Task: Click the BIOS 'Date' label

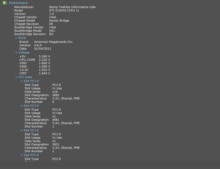Action: point(23,49)
